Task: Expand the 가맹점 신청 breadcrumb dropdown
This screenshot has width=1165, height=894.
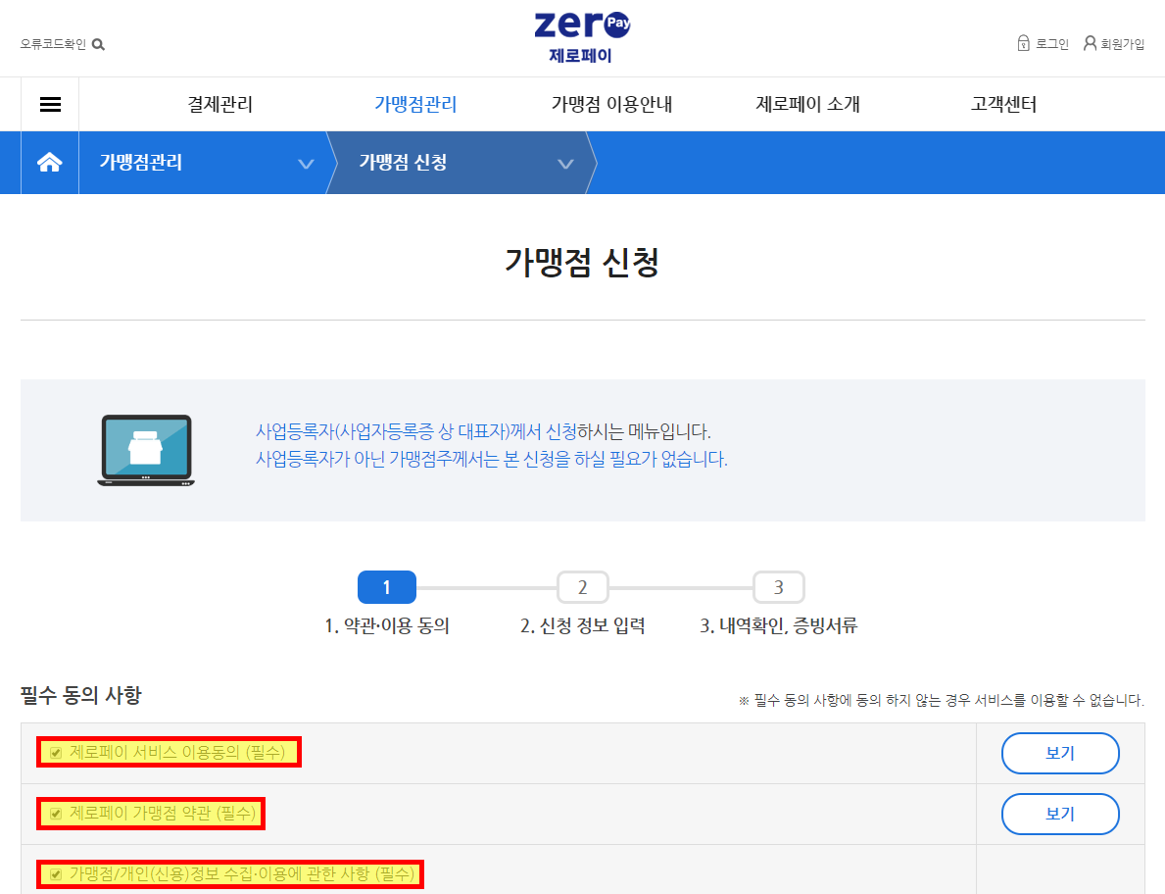Action: pyautogui.click(x=565, y=164)
